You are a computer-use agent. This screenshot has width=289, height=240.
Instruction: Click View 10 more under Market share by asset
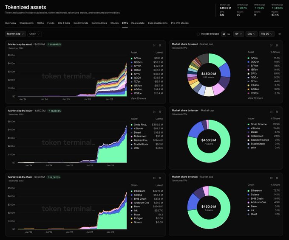(255, 98)
